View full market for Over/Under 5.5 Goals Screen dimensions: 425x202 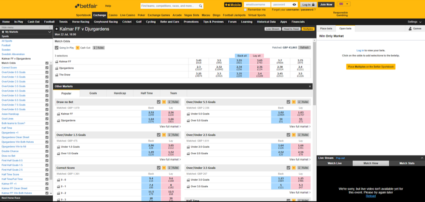click(x=300, y=127)
